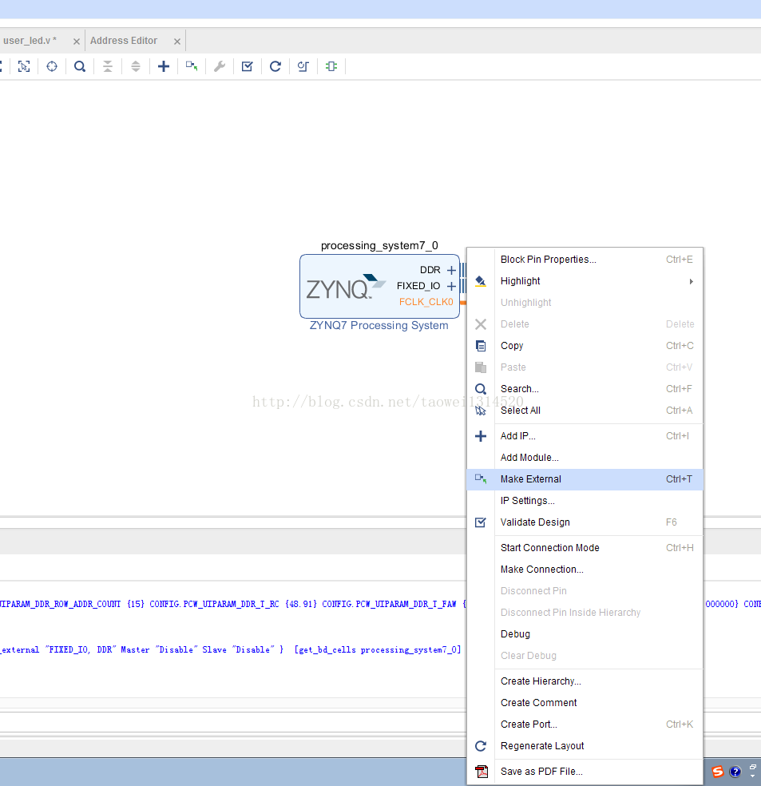Choose Save as PDF File... in menu
The height and width of the screenshot is (786, 761).
point(585,771)
